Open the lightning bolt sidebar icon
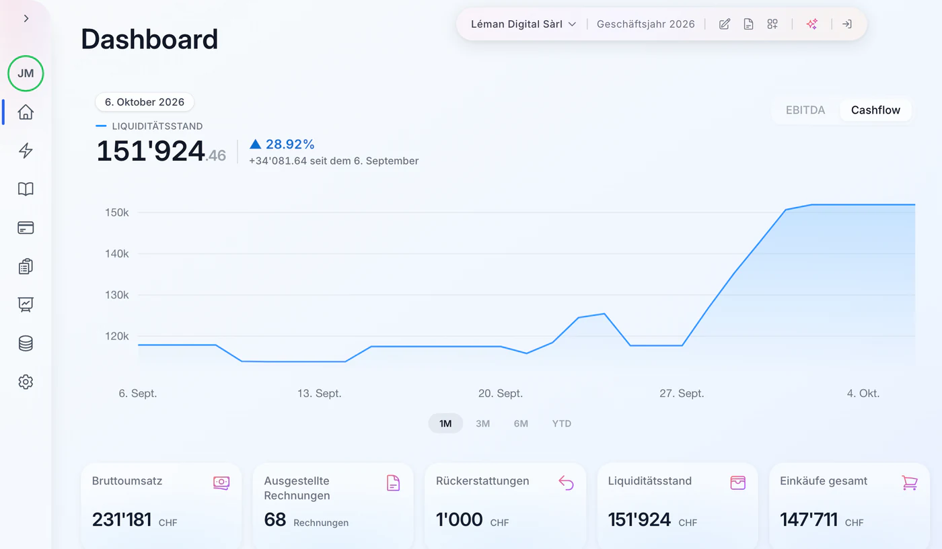 pos(26,151)
